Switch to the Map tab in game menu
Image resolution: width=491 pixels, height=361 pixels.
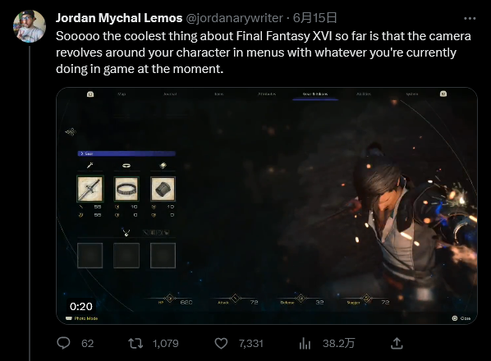[122, 94]
